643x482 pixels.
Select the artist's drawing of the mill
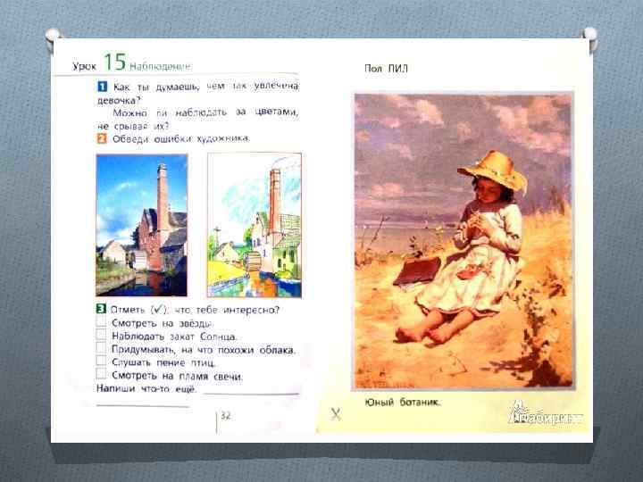point(255,225)
